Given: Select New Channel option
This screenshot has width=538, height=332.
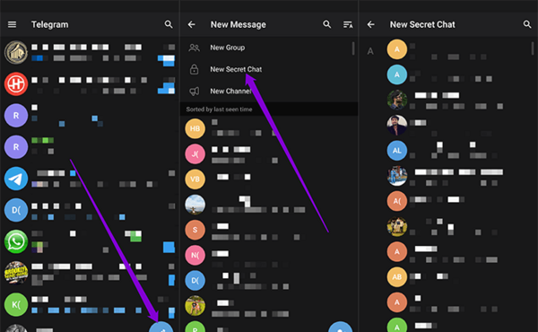Looking at the screenshot, I should pos(269,91).
